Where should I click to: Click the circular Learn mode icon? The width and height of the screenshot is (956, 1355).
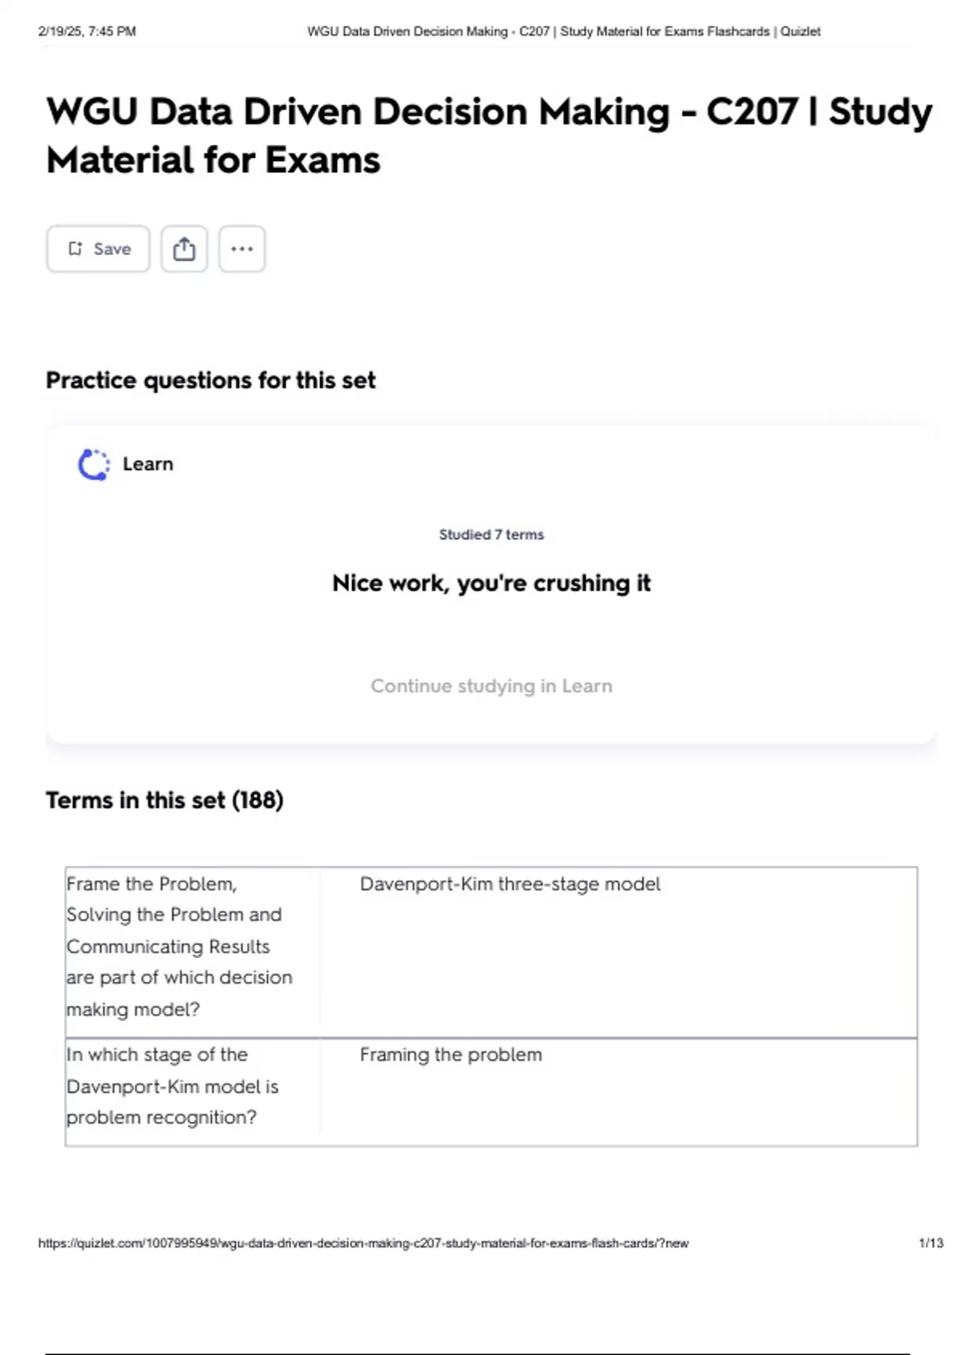coord(93,465)
